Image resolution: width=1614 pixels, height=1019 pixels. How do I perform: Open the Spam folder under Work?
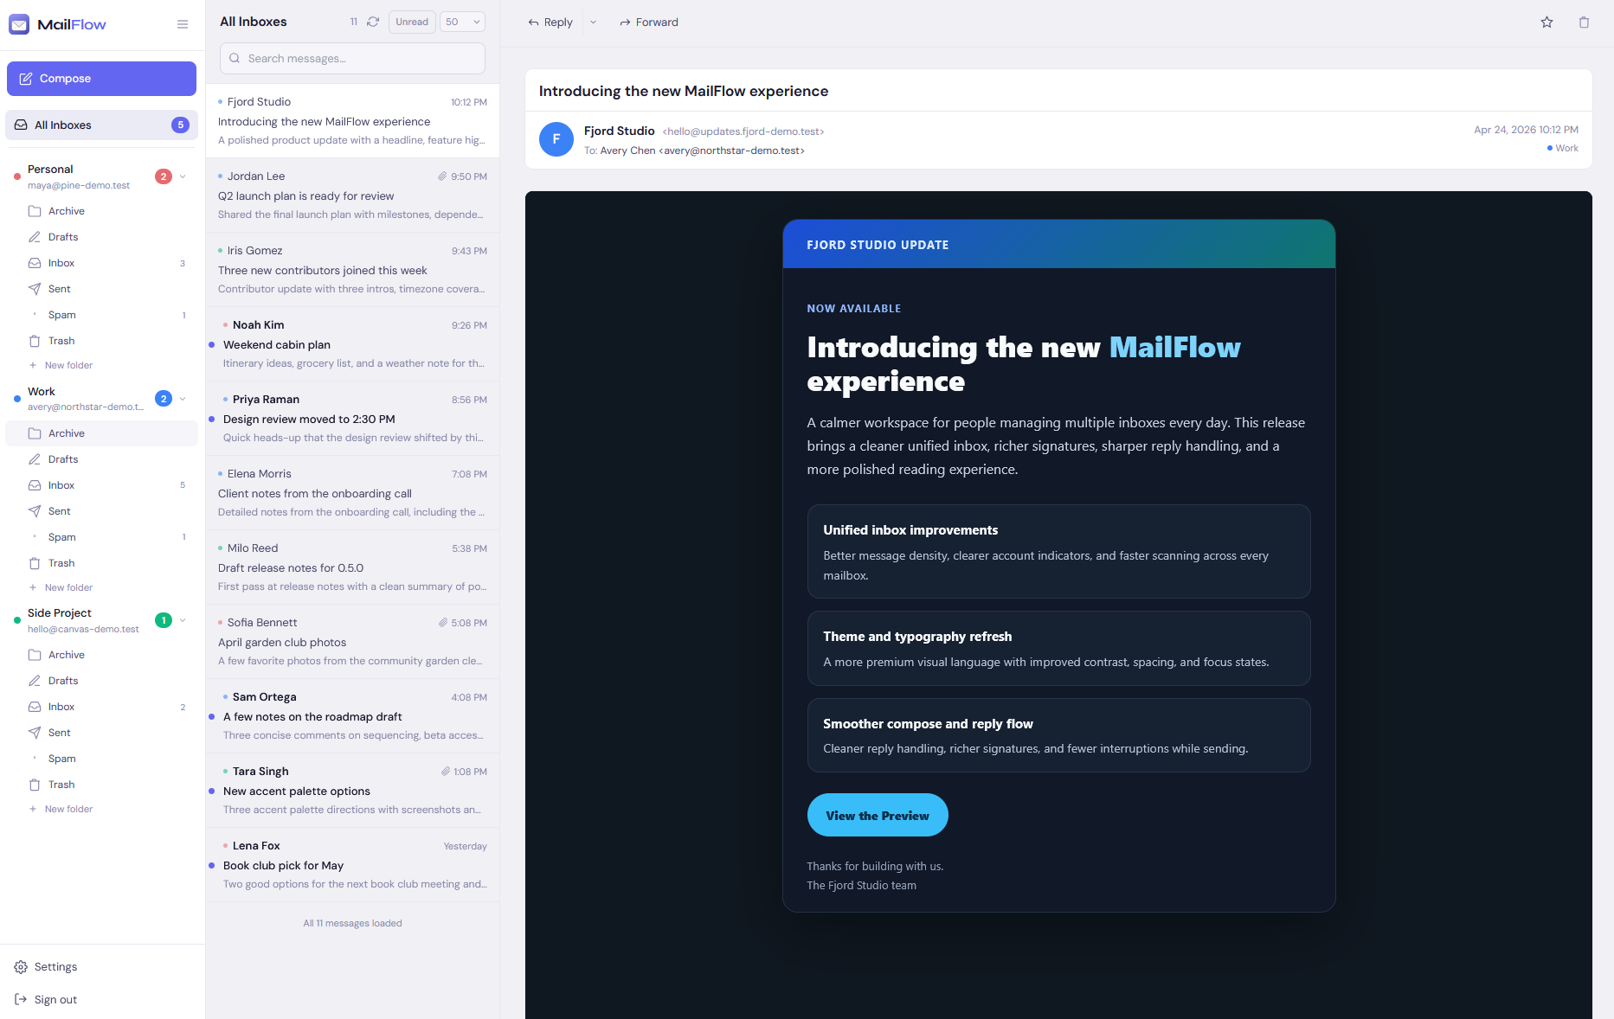tap(61, 537)
